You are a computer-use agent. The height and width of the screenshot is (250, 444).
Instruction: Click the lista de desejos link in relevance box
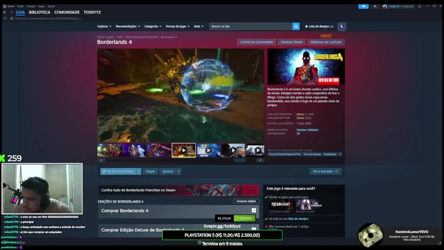(x=298, y=219)
